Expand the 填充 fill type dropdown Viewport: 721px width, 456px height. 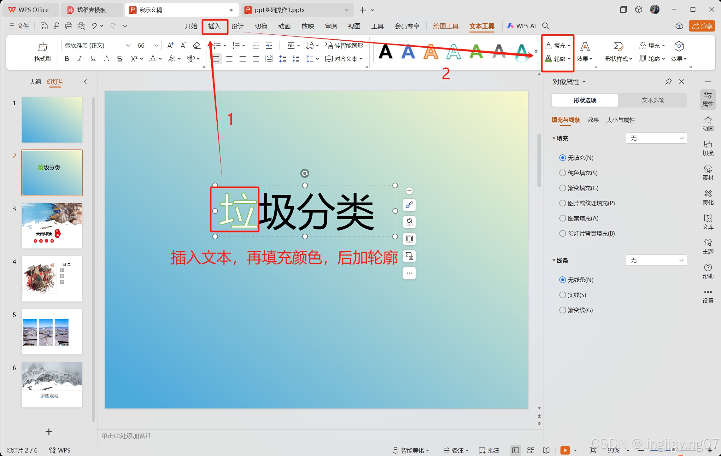click(x=656, y=138)
